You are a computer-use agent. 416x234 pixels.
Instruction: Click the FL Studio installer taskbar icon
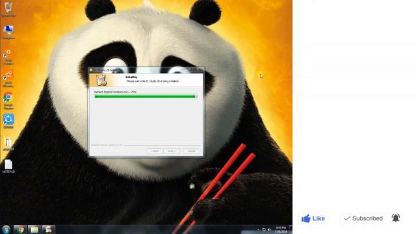[x=48, y=229]
